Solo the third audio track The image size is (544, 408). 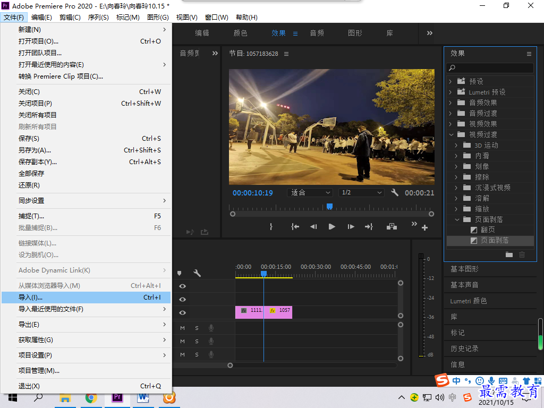pos(197,354)
